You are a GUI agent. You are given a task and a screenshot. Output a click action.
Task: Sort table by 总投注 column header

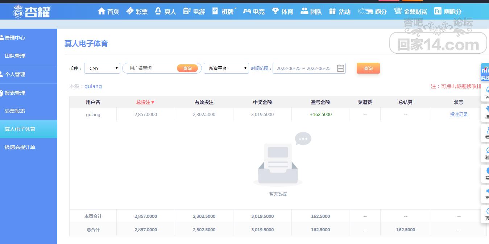click(145, 102)
